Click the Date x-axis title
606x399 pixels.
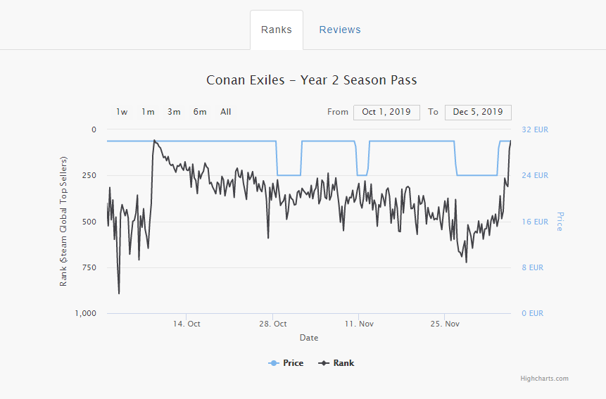[x=308, y=338]
